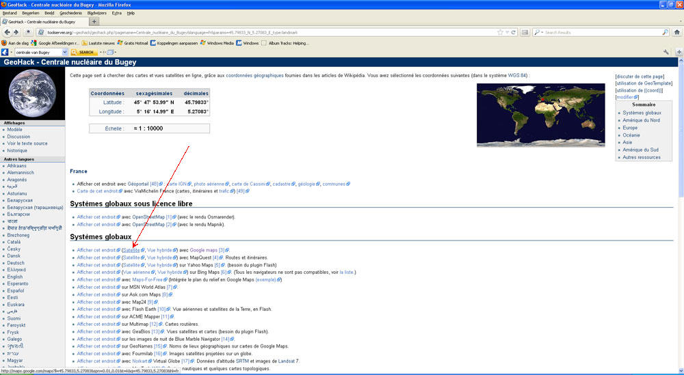Open the Maps-For-Free link
The height and width of the screenshot is (375, 684).
tap(148, 279)
